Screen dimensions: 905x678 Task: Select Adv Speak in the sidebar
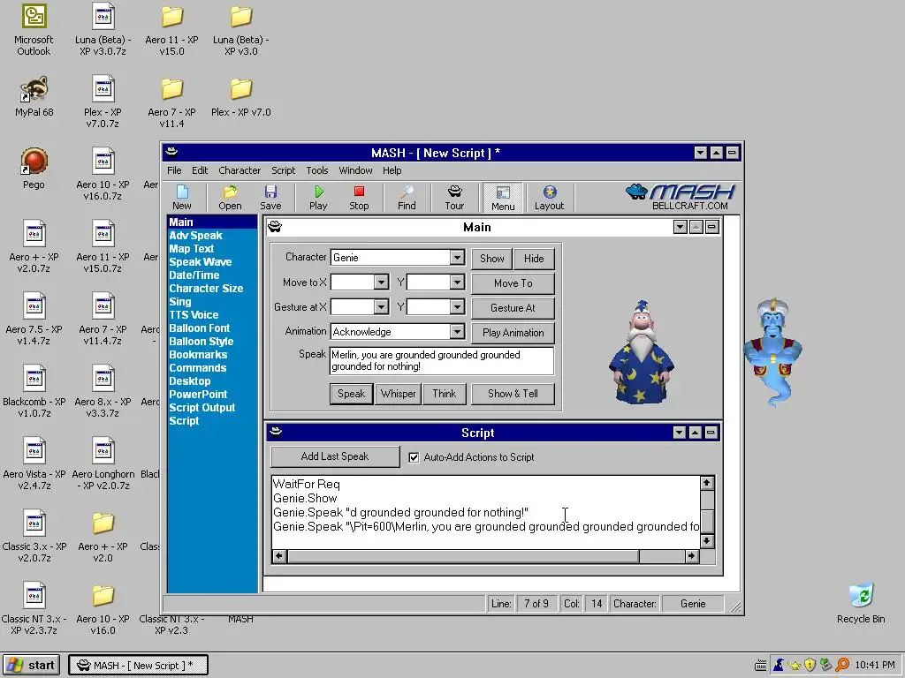[x=195, y=235]
